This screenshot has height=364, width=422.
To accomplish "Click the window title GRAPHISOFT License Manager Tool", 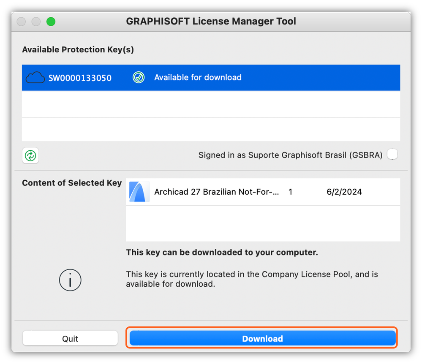I will pos(211,21).
